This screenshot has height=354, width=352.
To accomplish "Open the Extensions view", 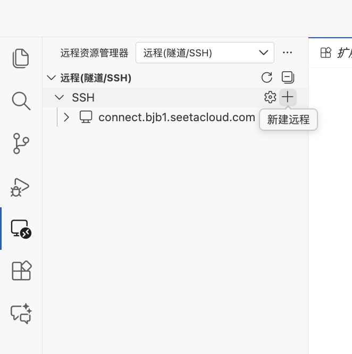I will pyautogui.click(x=21, y=271).
